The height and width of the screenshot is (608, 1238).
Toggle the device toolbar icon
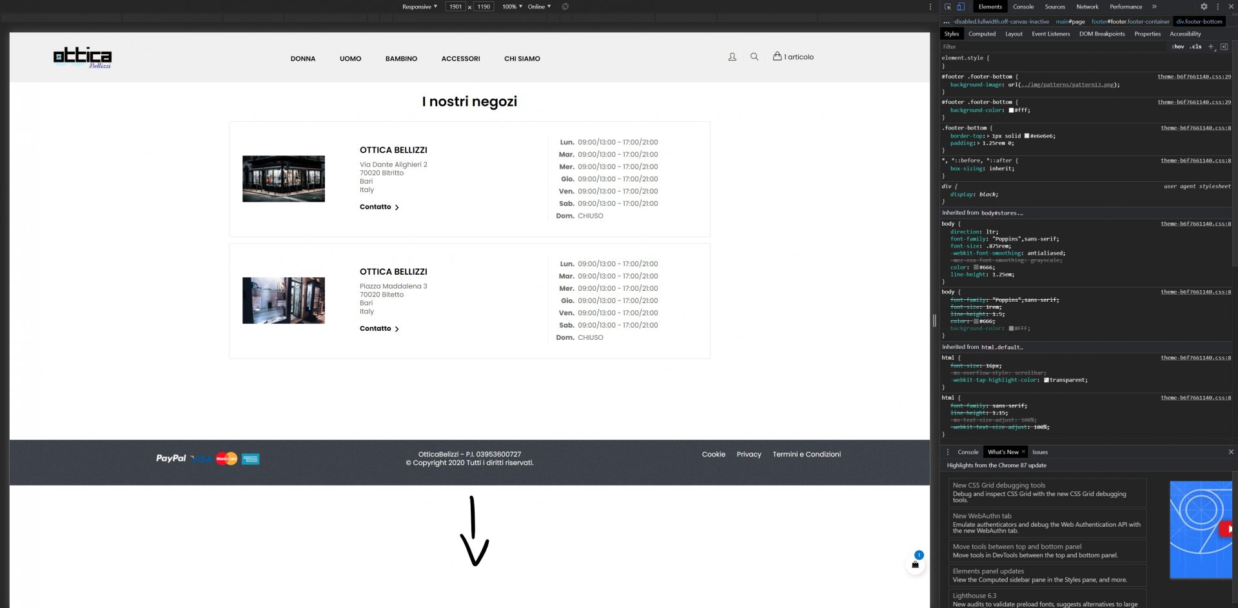tap(961, 6)
